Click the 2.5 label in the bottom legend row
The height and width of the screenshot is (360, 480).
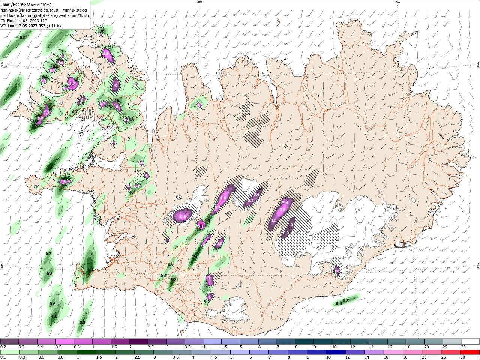tap(137, 357)
